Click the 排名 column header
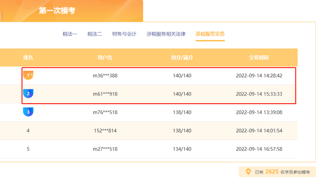Screen dimensions: 316x178 tap(28, 58)
